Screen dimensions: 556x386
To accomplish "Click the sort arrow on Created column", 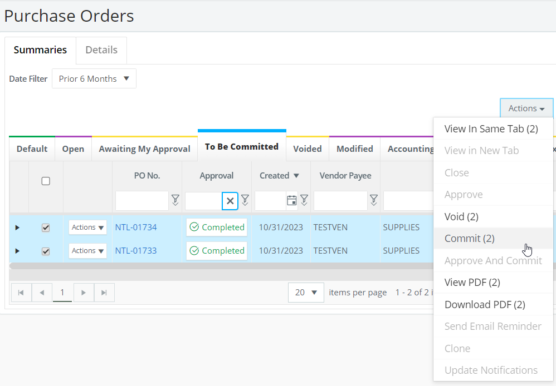I will (x=295, y=175).
